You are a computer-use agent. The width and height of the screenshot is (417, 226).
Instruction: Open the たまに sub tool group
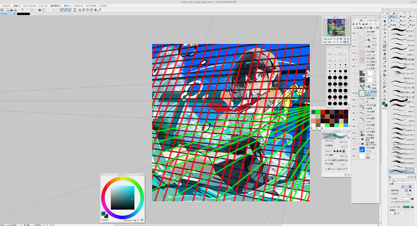[402, 17]
